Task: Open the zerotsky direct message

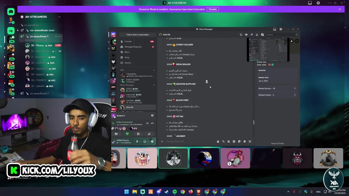Action: tap(137, 101)
